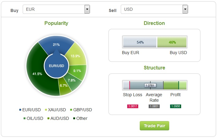Click the EUR/USD center circle of the chart
The width and height of the screenshot is (217, 138).
56,66
